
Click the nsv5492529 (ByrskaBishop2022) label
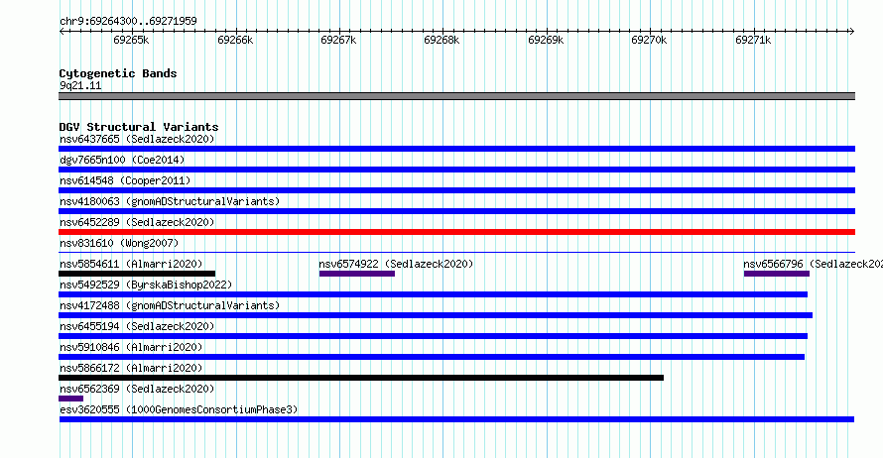tap(146, 285)
